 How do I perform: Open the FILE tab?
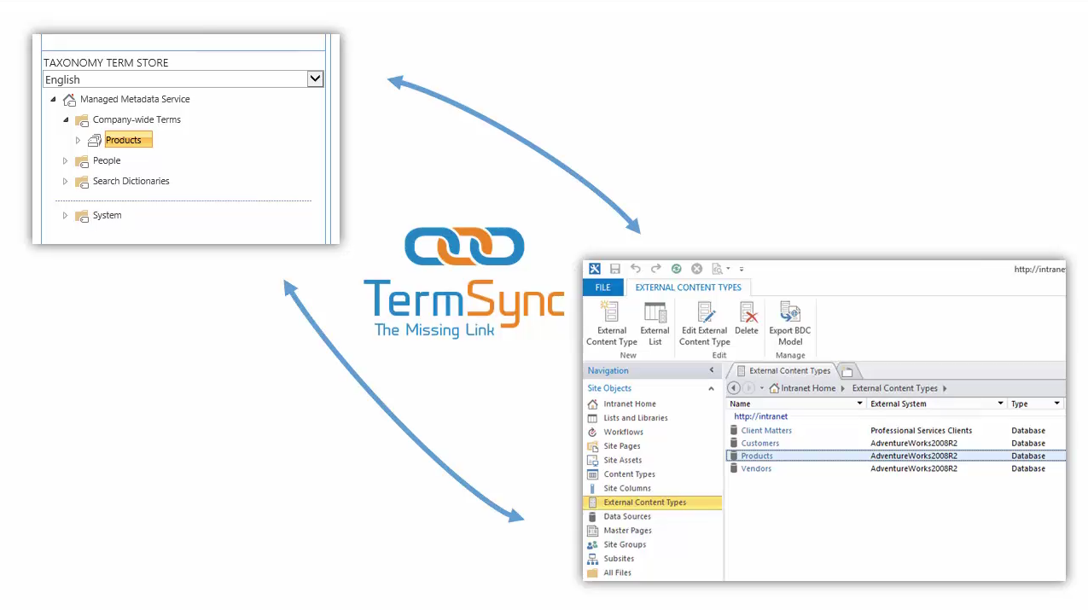click(602, 288)
